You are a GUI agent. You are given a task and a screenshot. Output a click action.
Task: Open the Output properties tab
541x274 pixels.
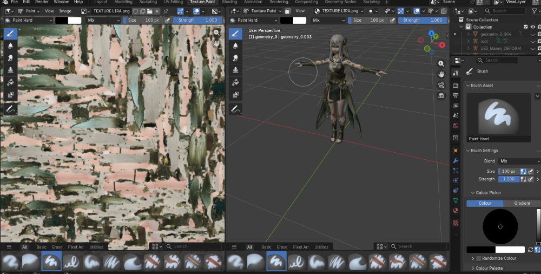[x=456, y=95]
